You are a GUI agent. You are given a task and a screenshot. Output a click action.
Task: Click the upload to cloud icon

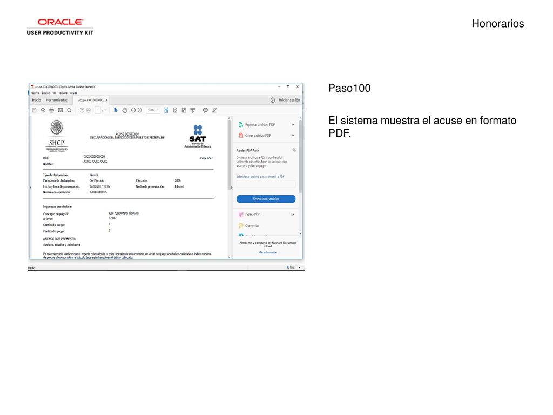pyautogui.click(x=43, y=110)
